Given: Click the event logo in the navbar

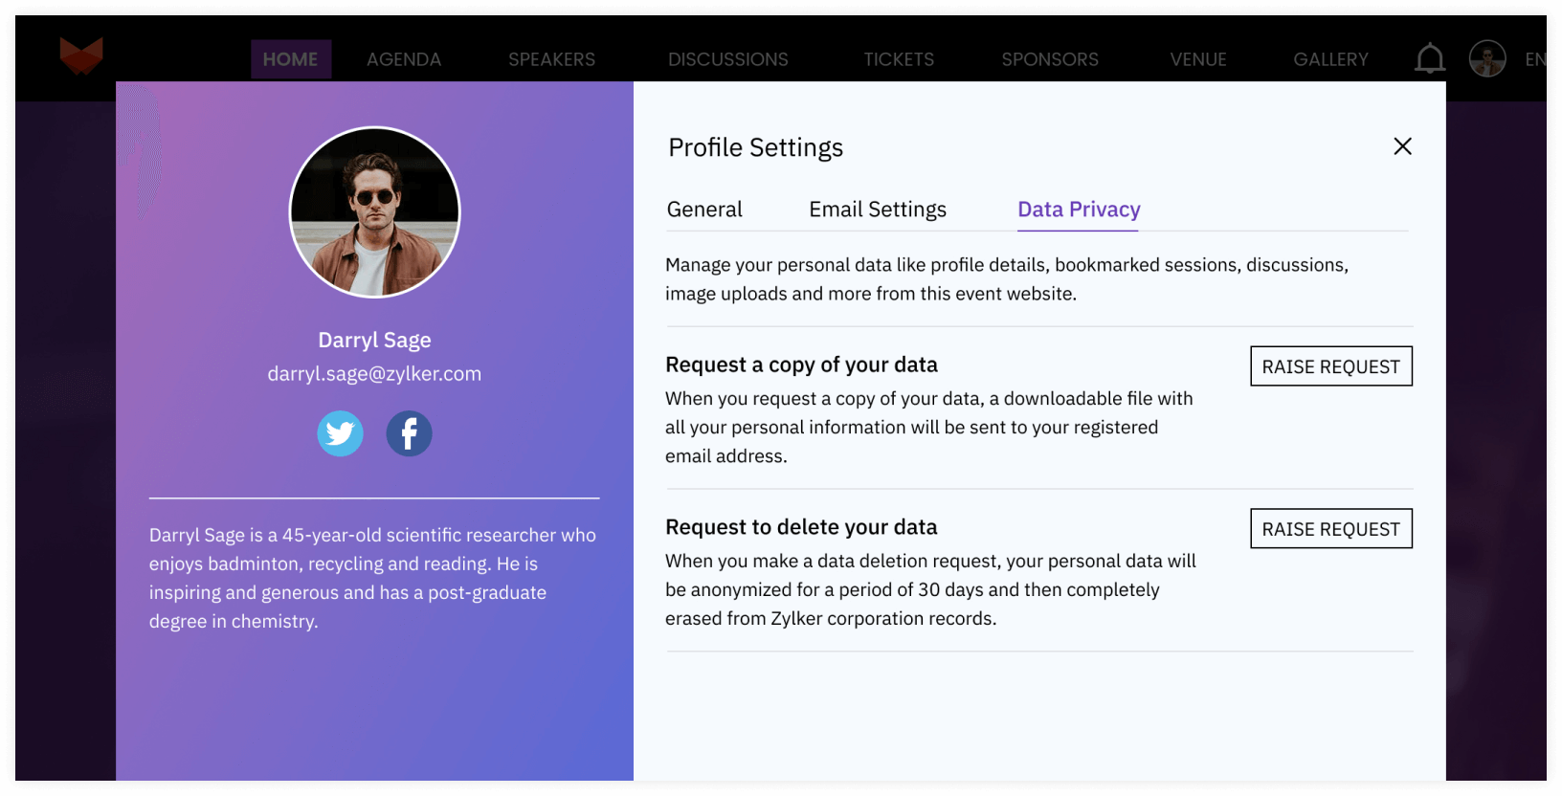Looking at the screenshot, I should pyautogui.click(x=80, y=57).
